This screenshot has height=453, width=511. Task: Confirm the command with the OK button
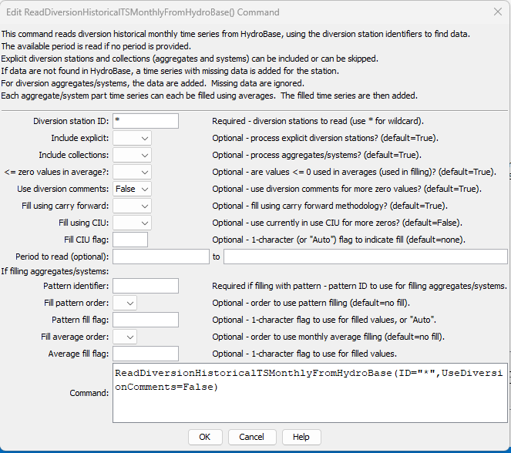click(205, 437)
